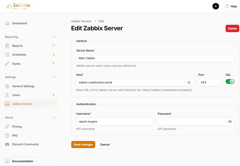The image size is (240, 166).
Task: Open the Pricing page
Action: 30,127
